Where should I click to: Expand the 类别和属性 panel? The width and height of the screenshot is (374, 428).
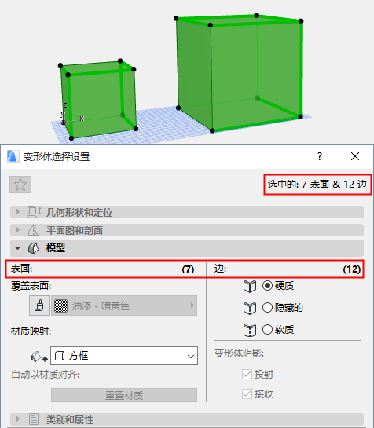[x=187, y=419]
